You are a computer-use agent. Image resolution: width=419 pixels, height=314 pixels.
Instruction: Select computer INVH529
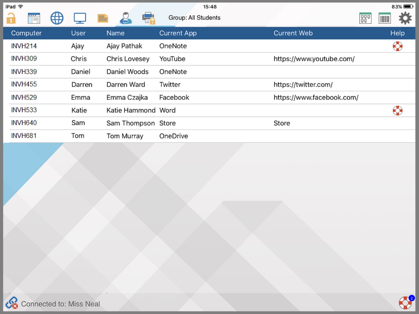[x=24, y=97]
